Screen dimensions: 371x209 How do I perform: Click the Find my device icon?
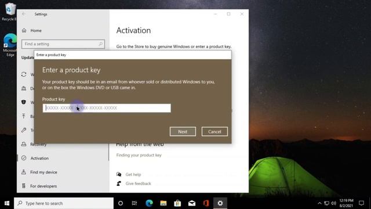pyautogui.click(x=24, y=172)
